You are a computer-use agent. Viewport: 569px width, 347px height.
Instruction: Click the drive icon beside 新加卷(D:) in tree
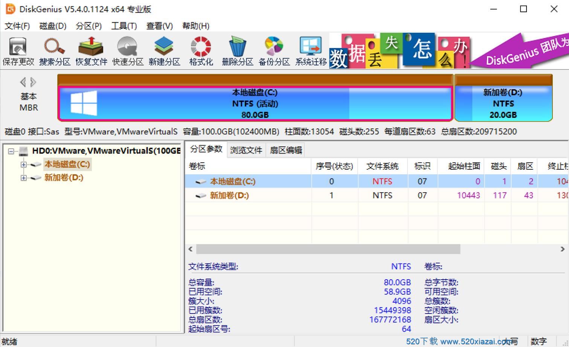point(36,178)
